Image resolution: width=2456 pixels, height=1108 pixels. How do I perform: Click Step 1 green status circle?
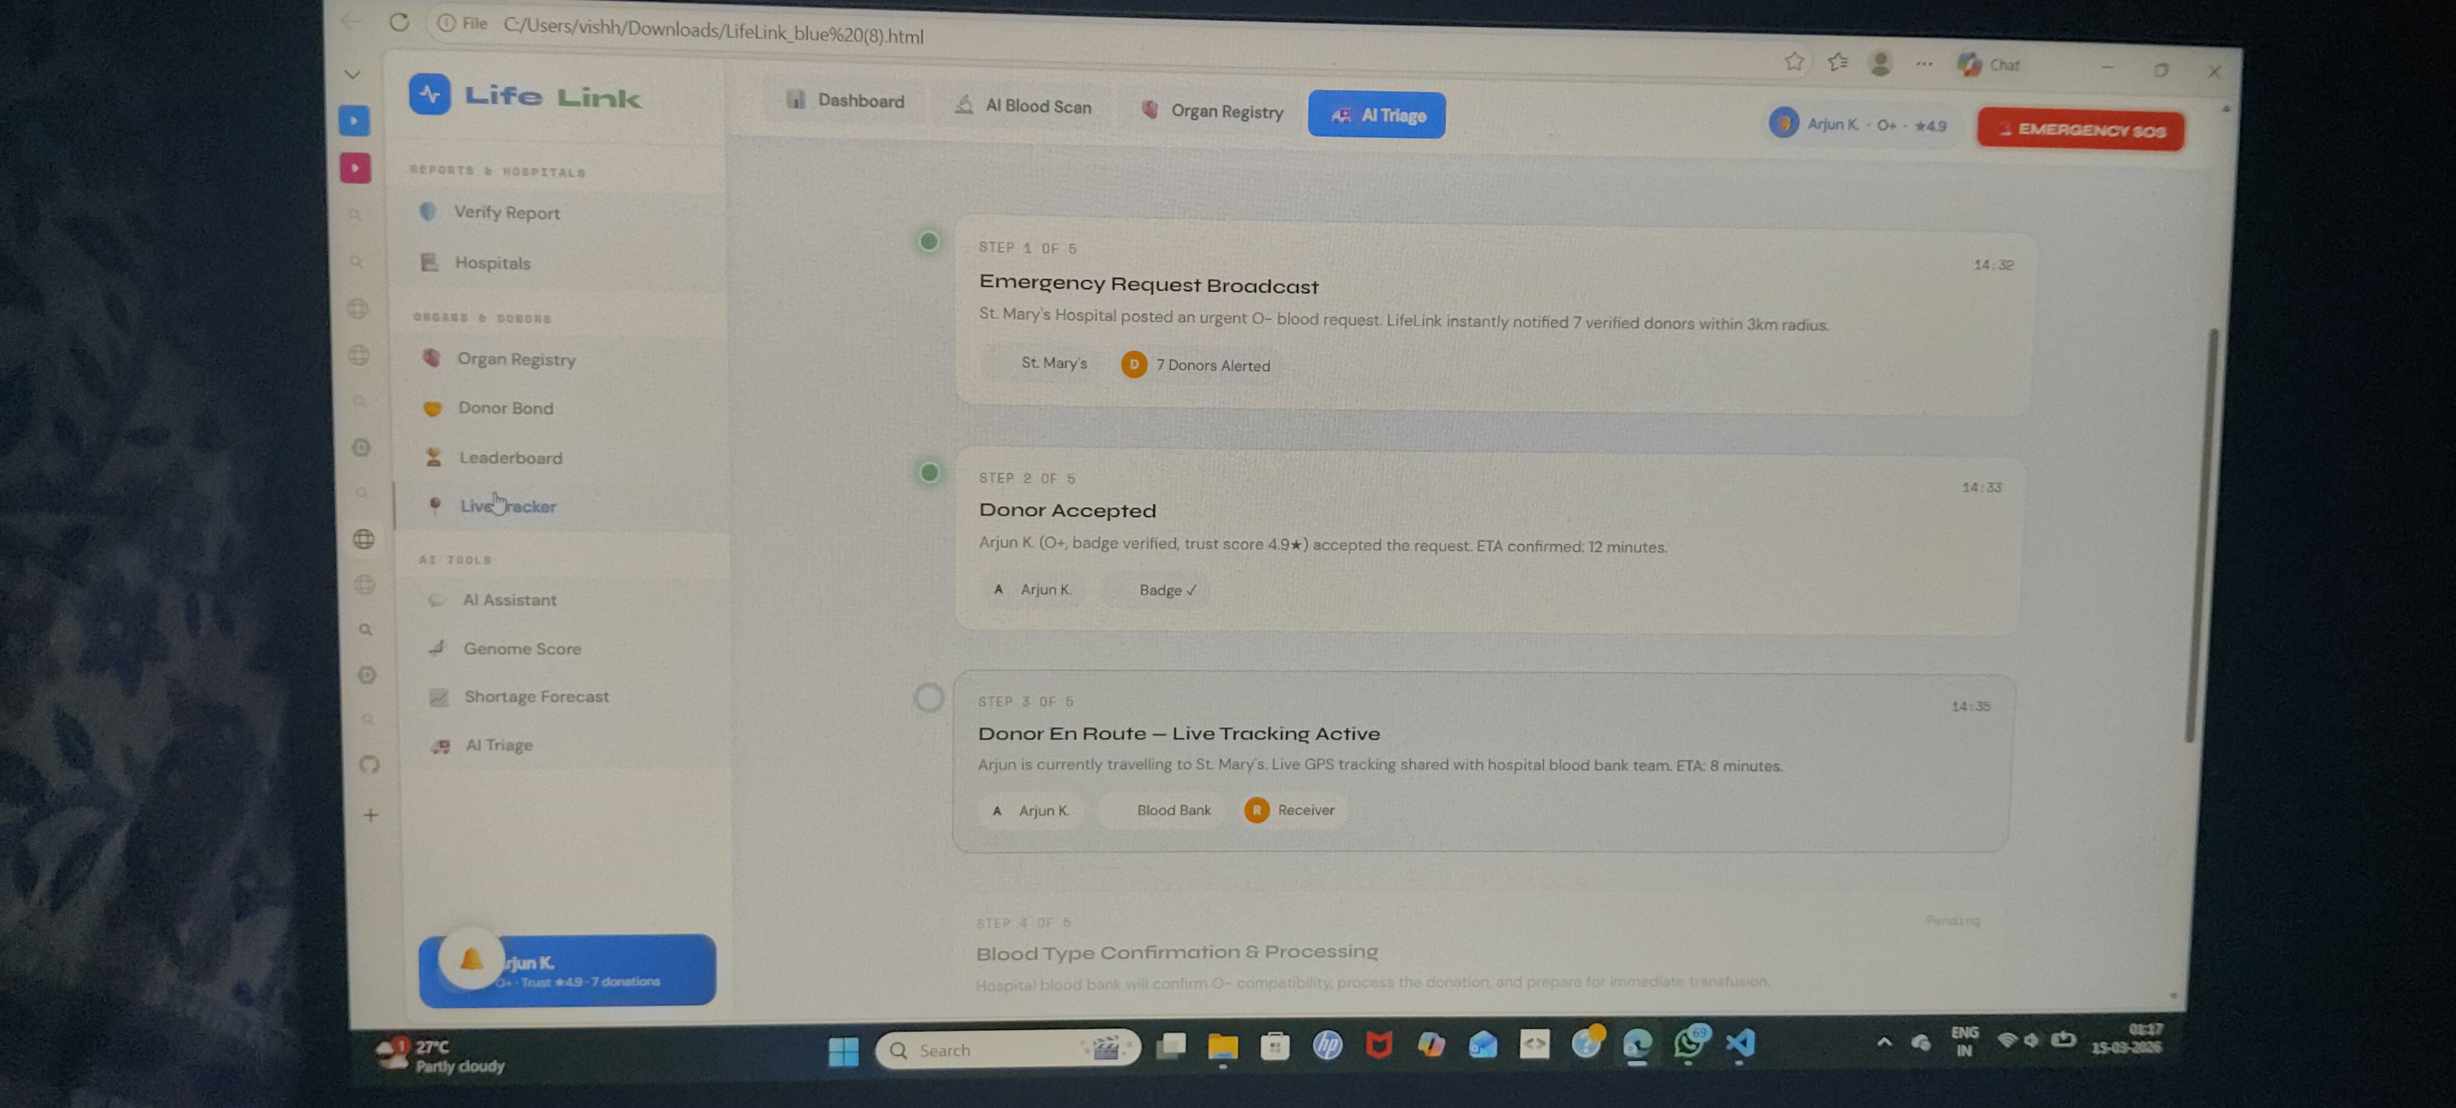pos(929,241)
